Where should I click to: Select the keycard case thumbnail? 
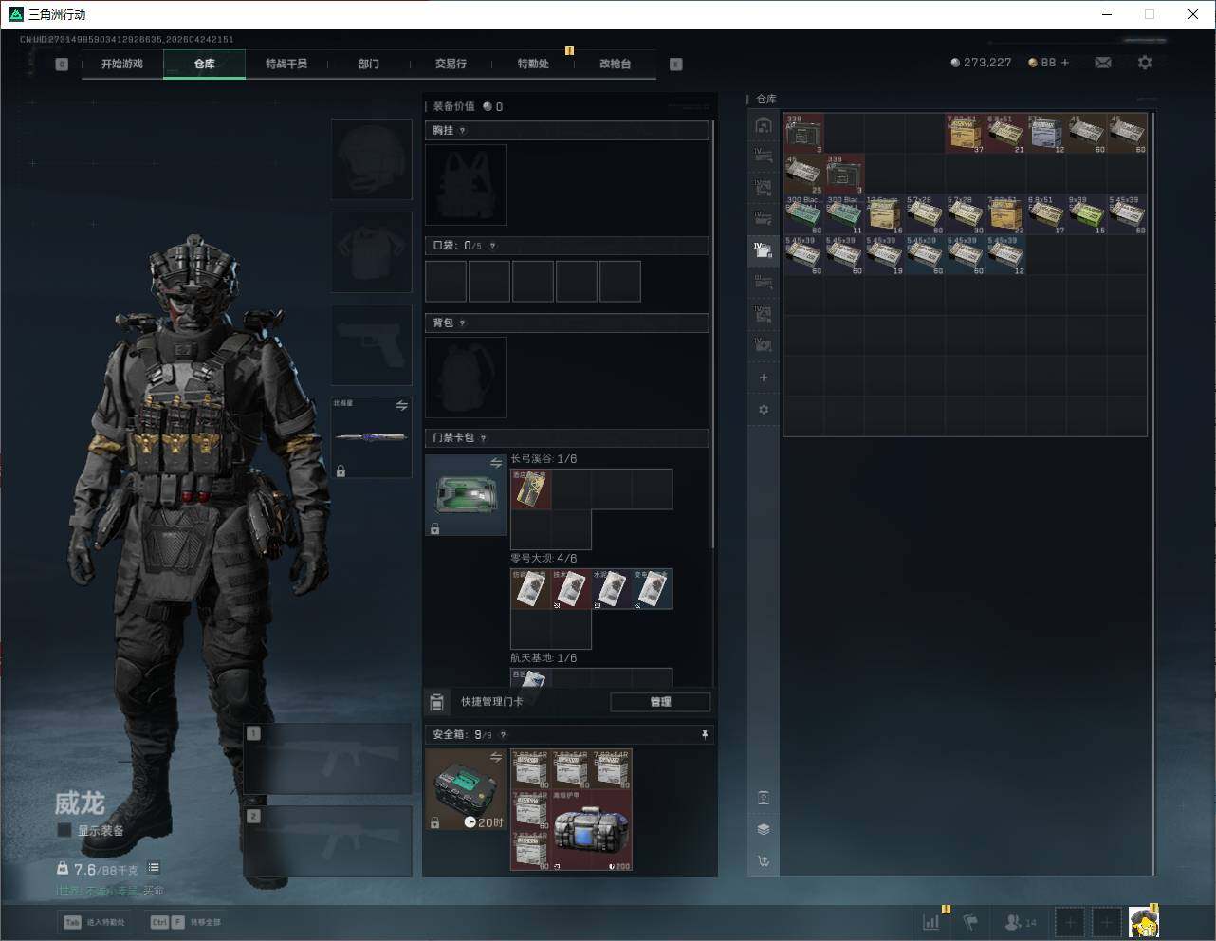point(466,495)
